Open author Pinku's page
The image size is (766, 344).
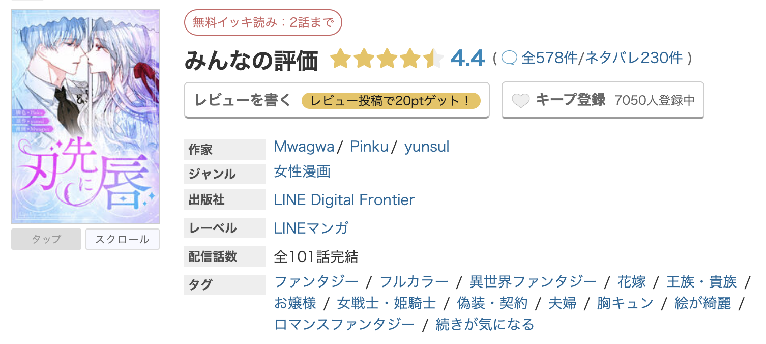pos(369,147)
